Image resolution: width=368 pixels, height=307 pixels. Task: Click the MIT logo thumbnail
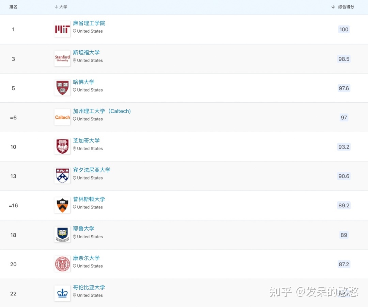(x=62, y=29)
